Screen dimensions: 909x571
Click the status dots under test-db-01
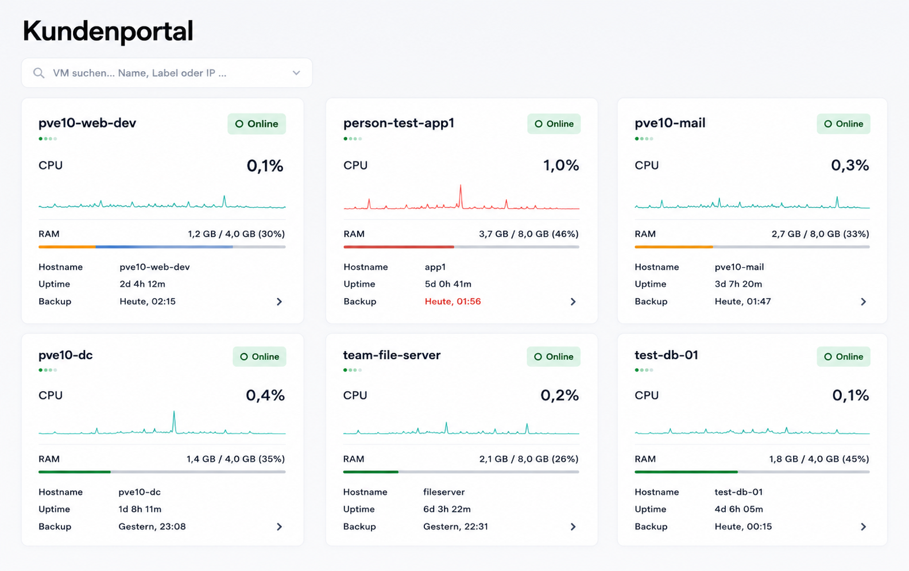644,371
